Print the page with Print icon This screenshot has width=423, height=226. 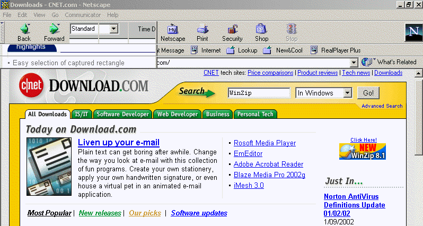point(202,32)
